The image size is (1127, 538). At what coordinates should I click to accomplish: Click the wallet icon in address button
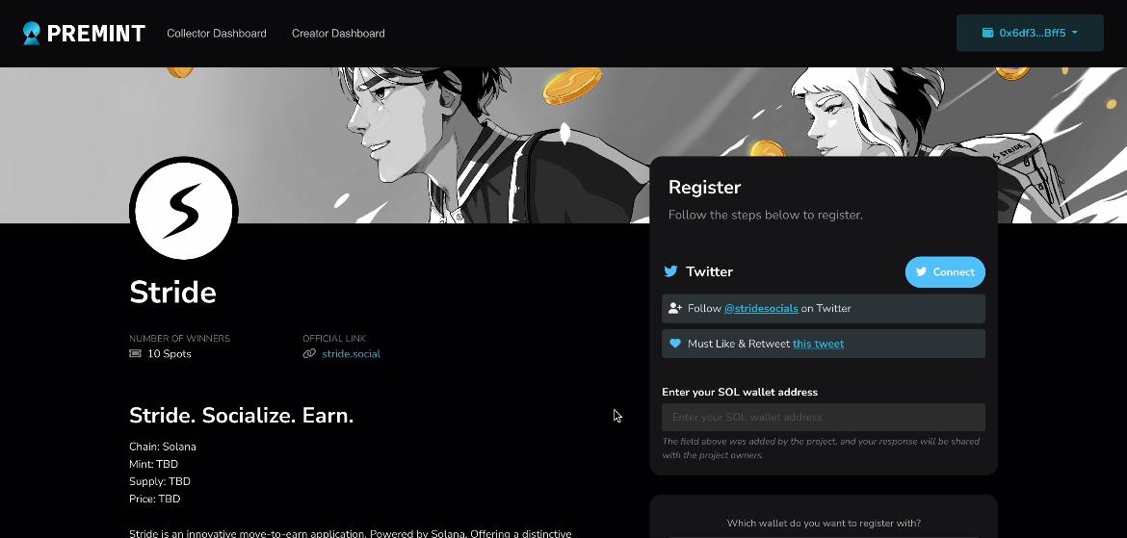click(x=987, y=33)
